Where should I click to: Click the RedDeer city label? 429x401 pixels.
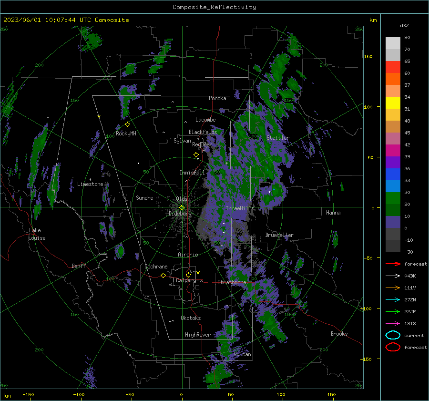(202, 144)
